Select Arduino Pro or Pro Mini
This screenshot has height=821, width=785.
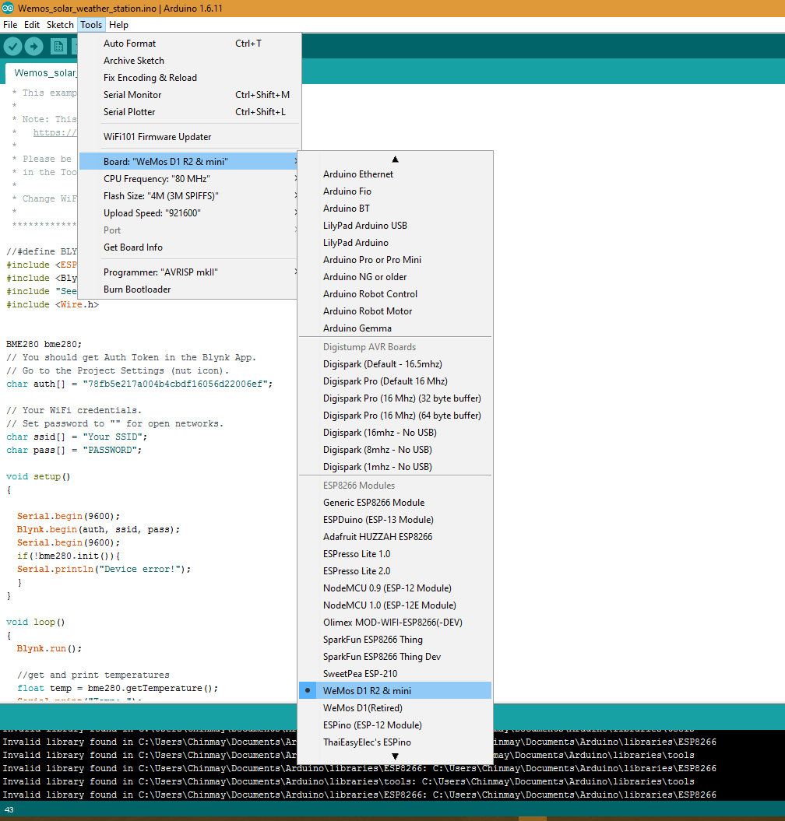pyautogui.click(x=395, y=260)
